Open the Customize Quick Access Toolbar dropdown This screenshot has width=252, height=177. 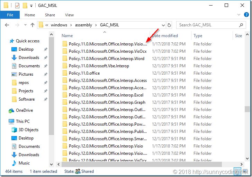coord(31,6)
